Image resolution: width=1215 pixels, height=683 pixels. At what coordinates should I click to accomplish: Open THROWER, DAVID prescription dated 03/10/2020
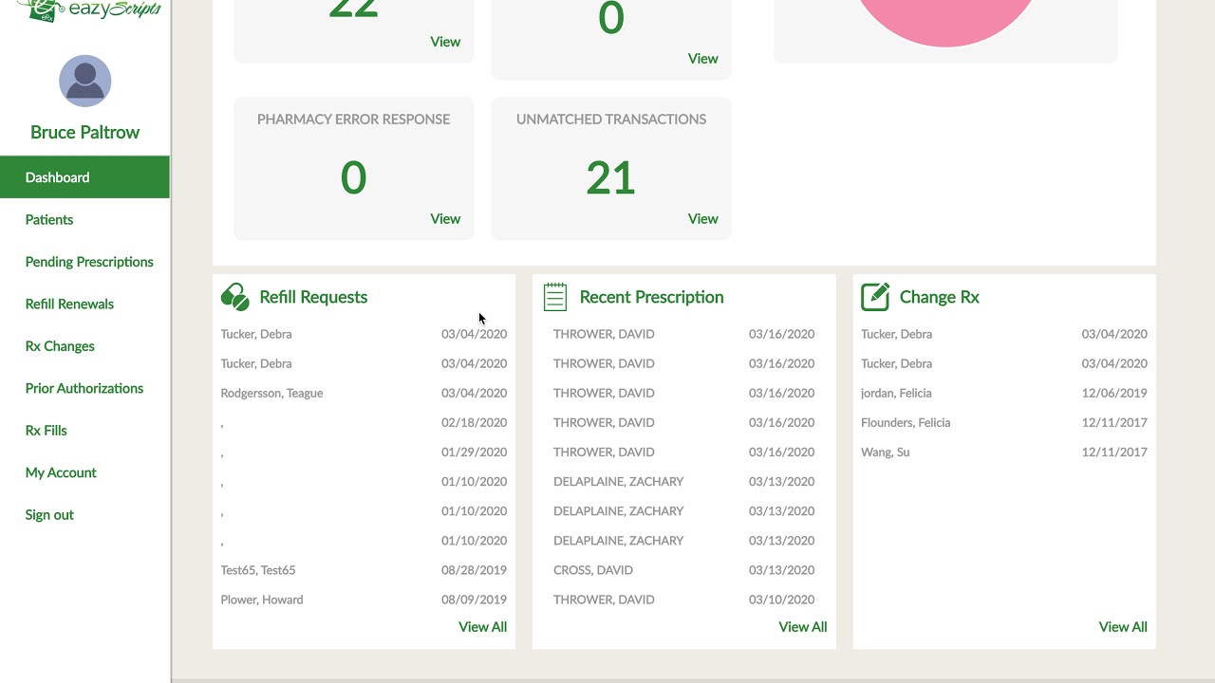tap(683, 600)
